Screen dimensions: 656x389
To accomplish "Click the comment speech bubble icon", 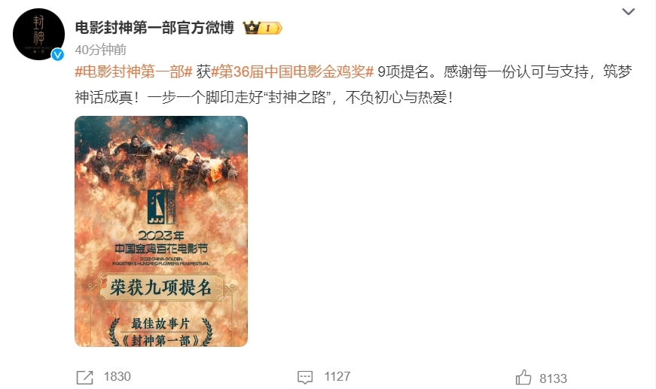I will [305, 377].
